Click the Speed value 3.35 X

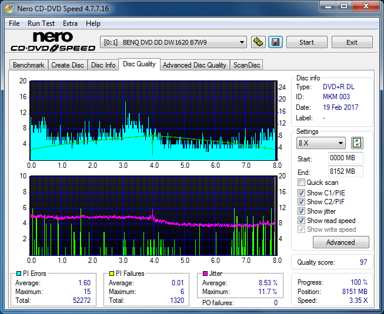tap(359, 301)
